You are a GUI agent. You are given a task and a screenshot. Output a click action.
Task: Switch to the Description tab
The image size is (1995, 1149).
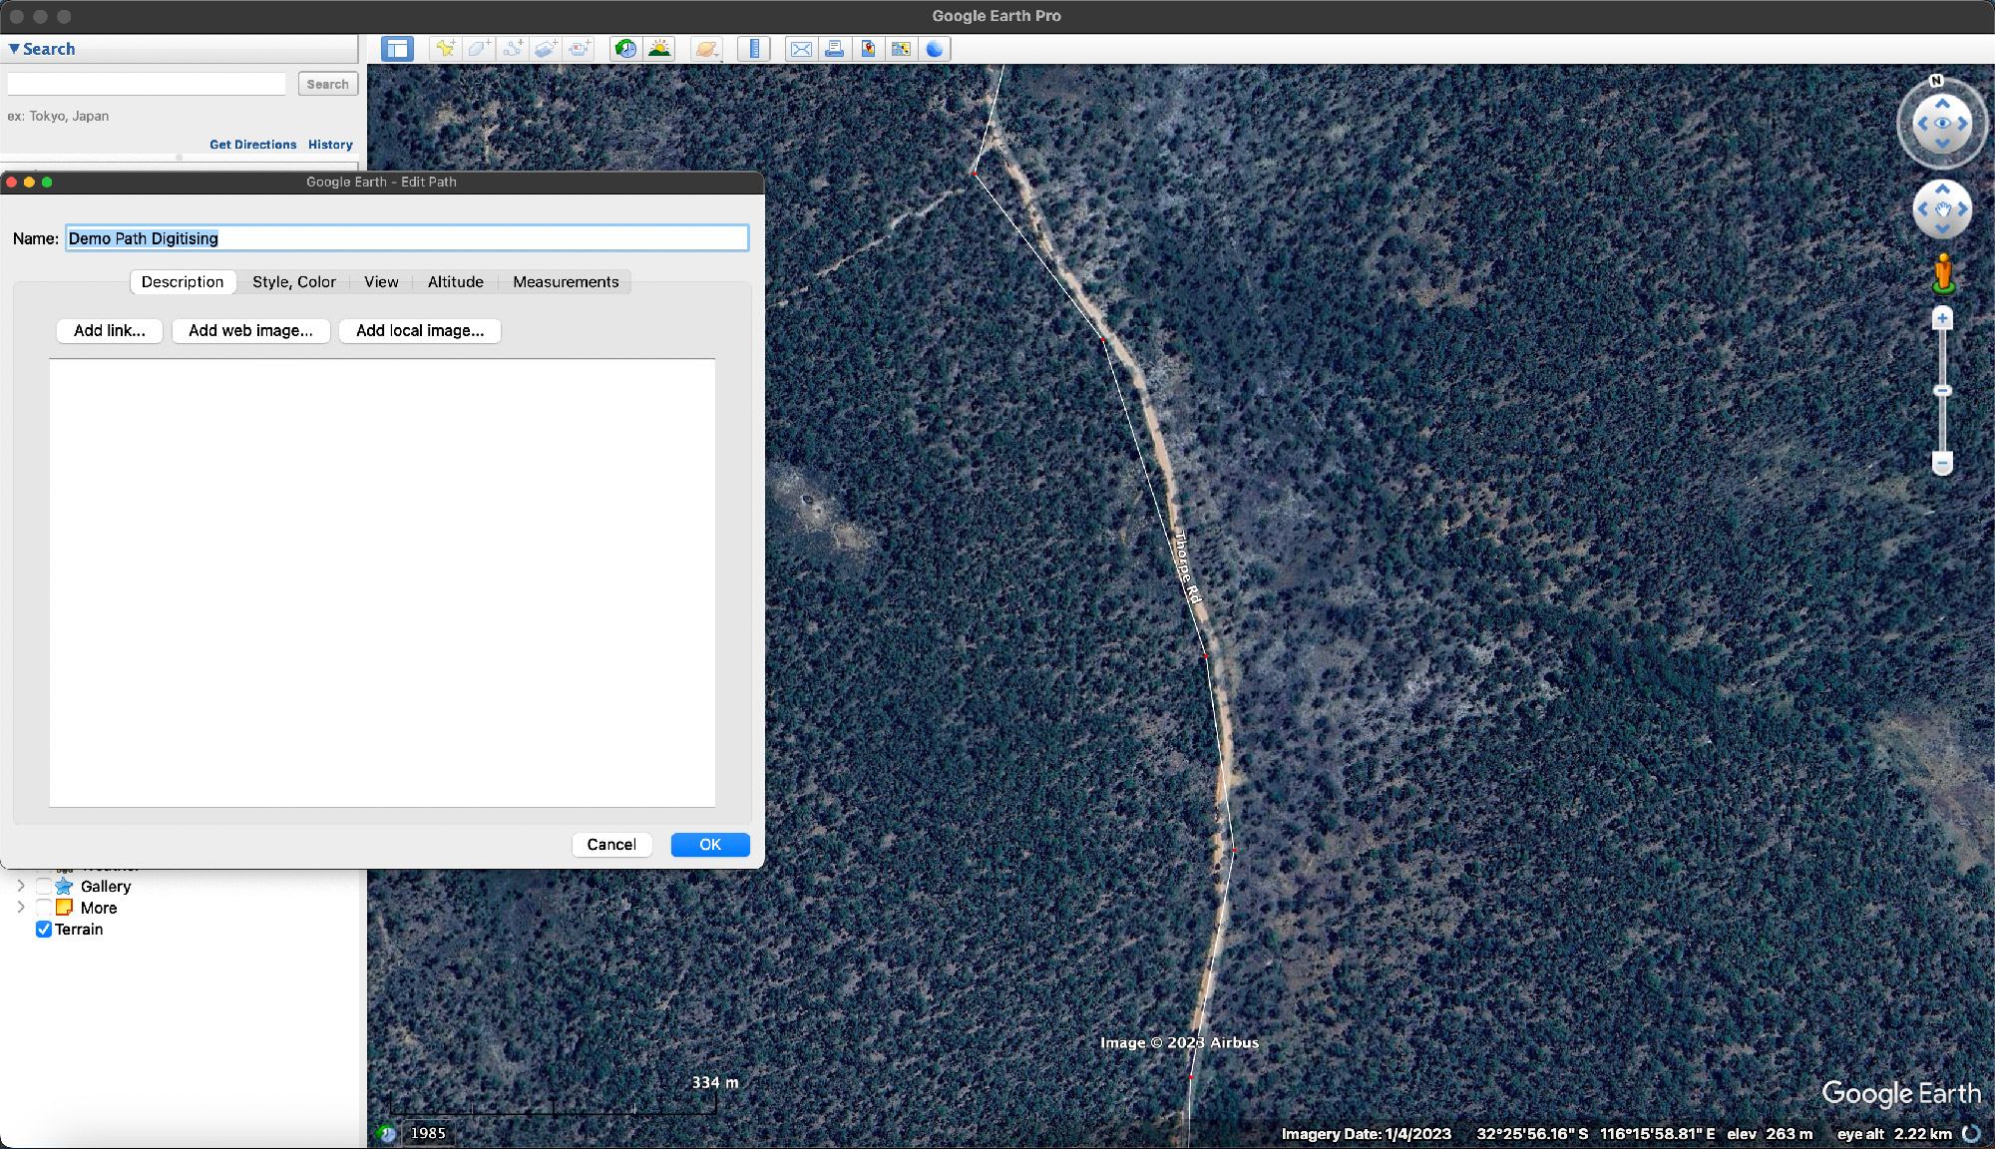tap(183, 282)
